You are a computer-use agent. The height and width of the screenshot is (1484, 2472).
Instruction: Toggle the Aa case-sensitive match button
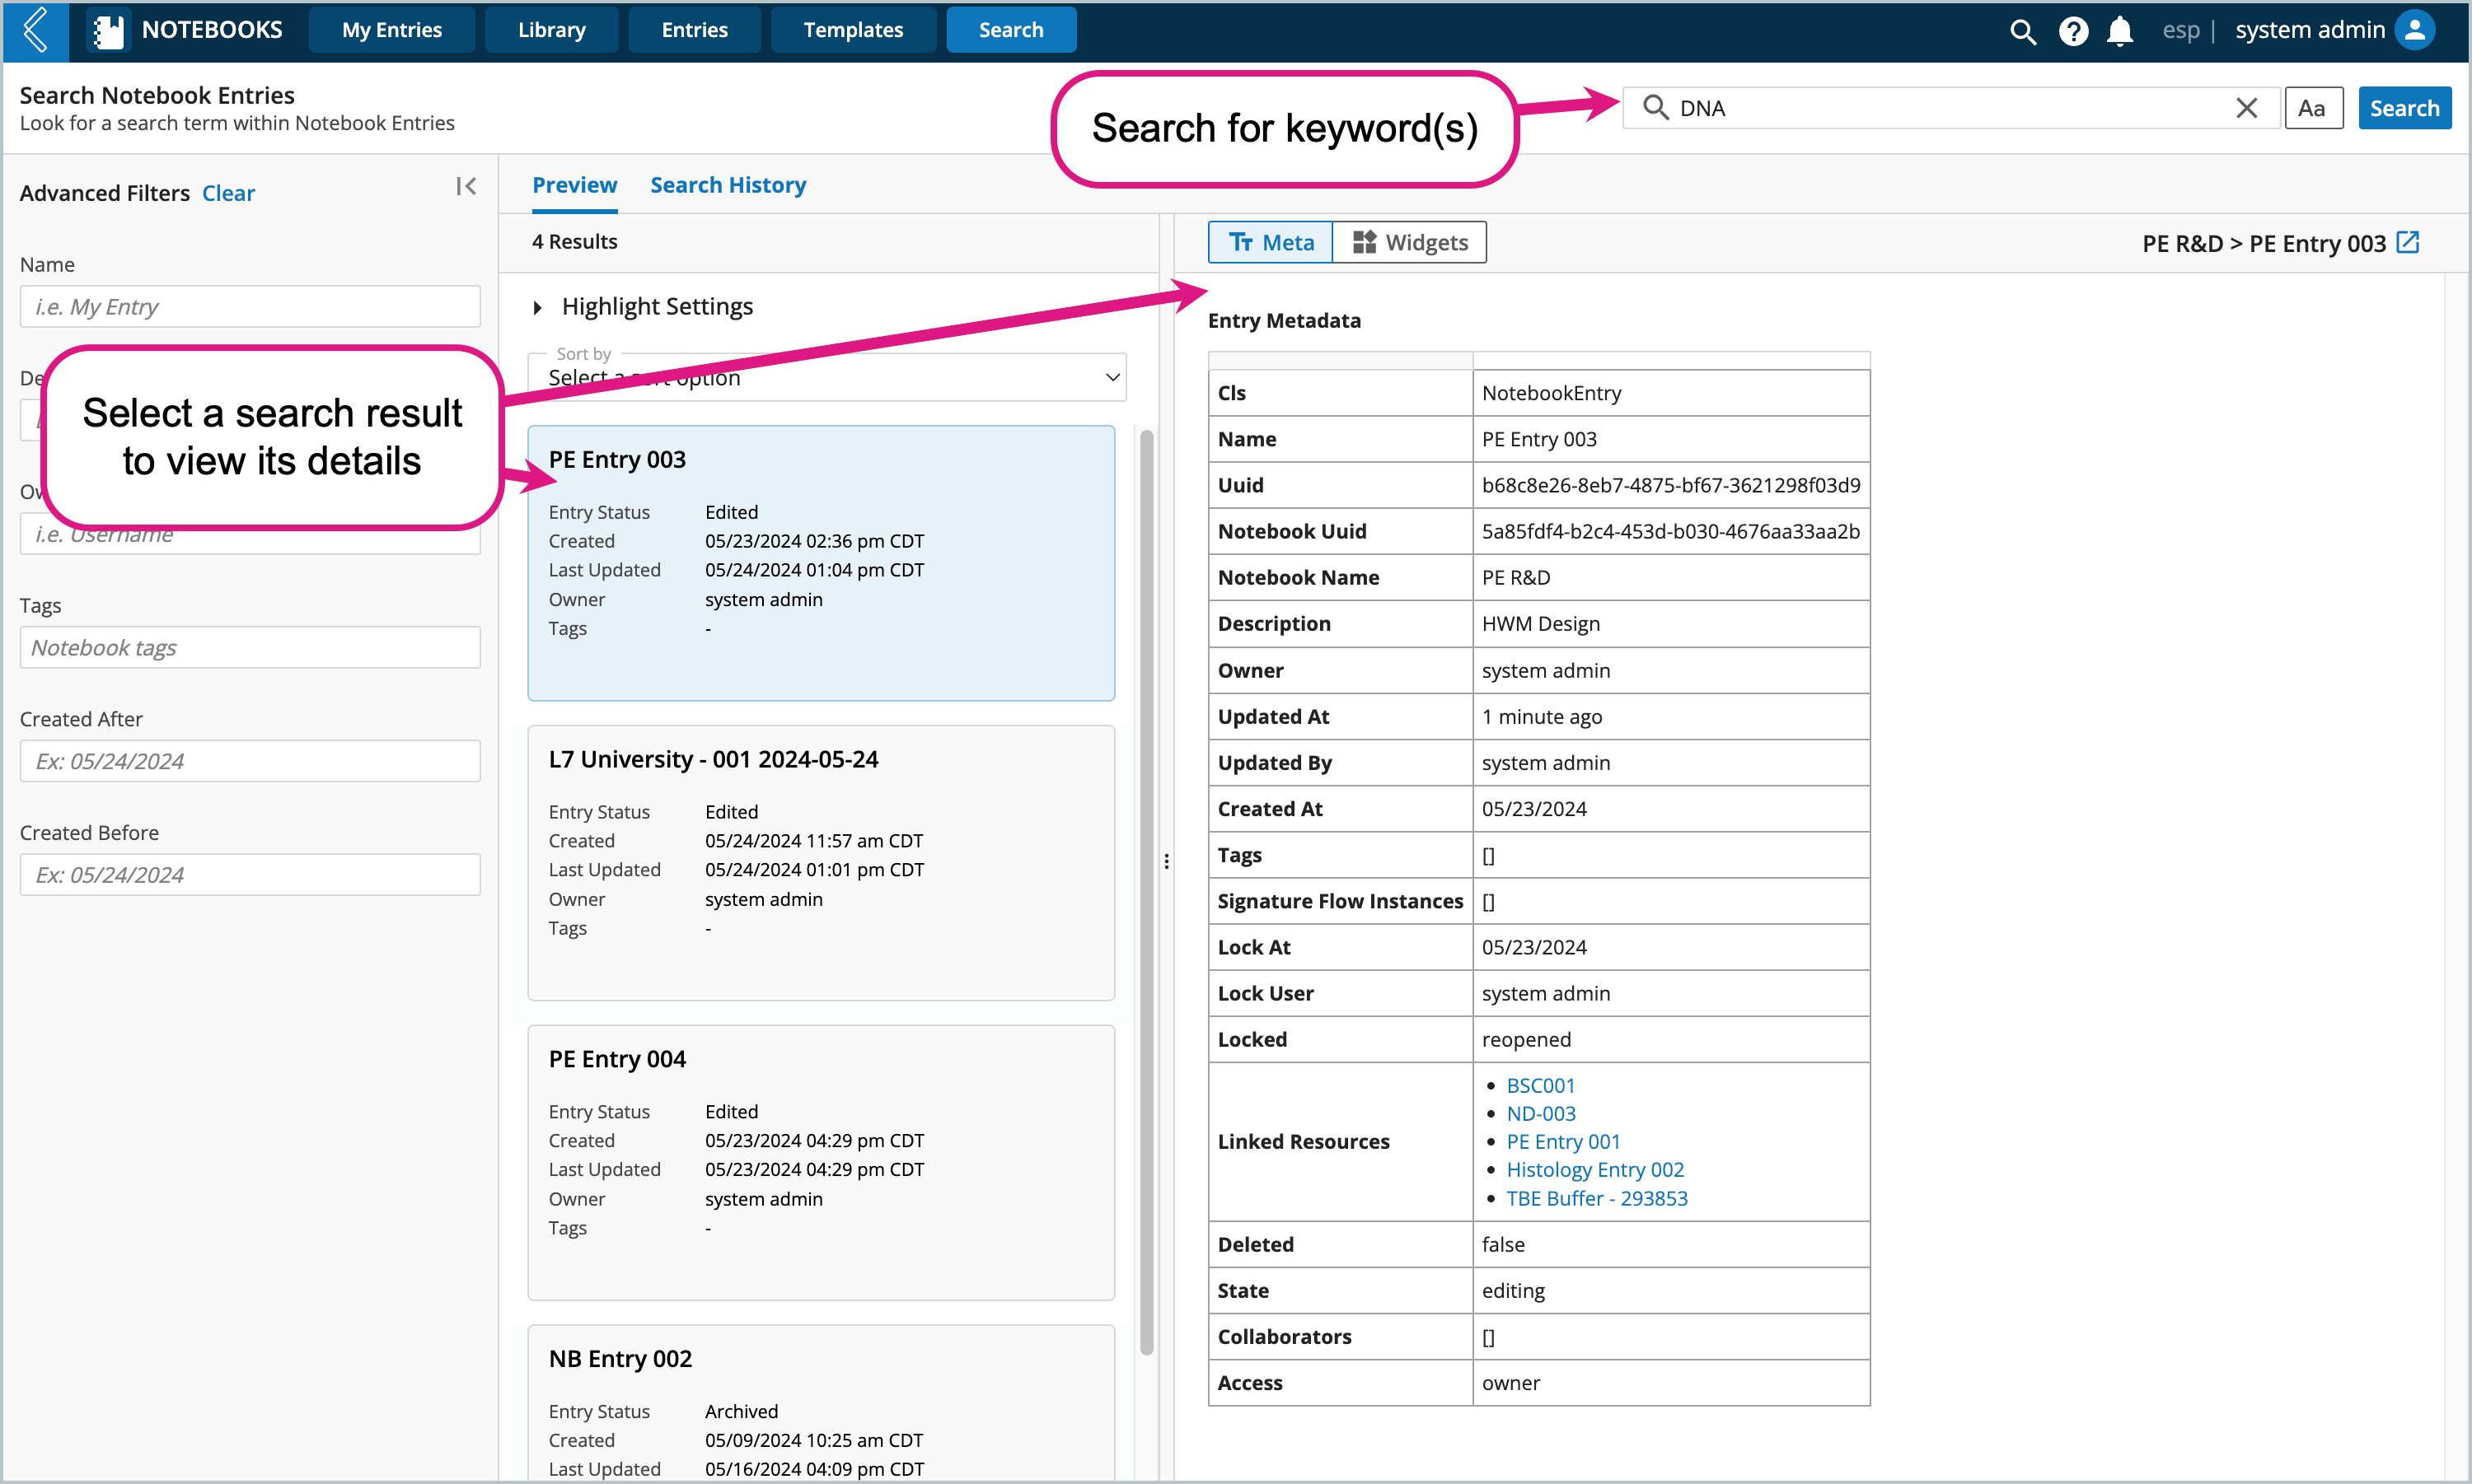coord(2312,108)
